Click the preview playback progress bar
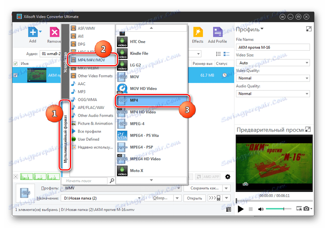The image size is (326, 228). [x=274, y=201]
